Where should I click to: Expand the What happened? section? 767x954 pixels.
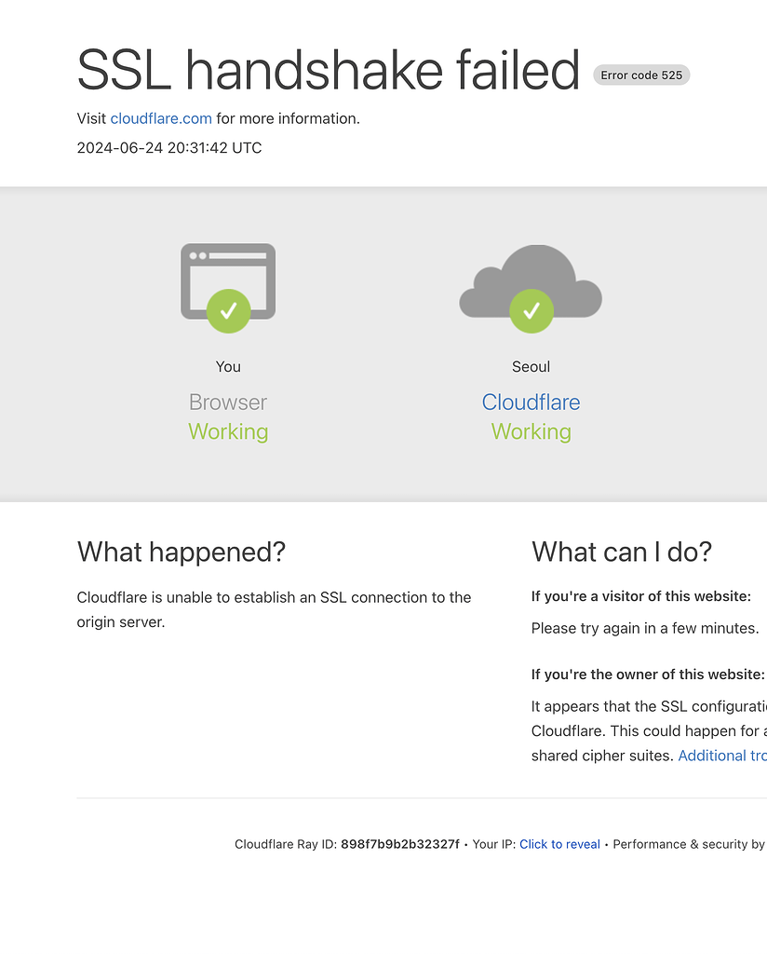click(182, 552)
